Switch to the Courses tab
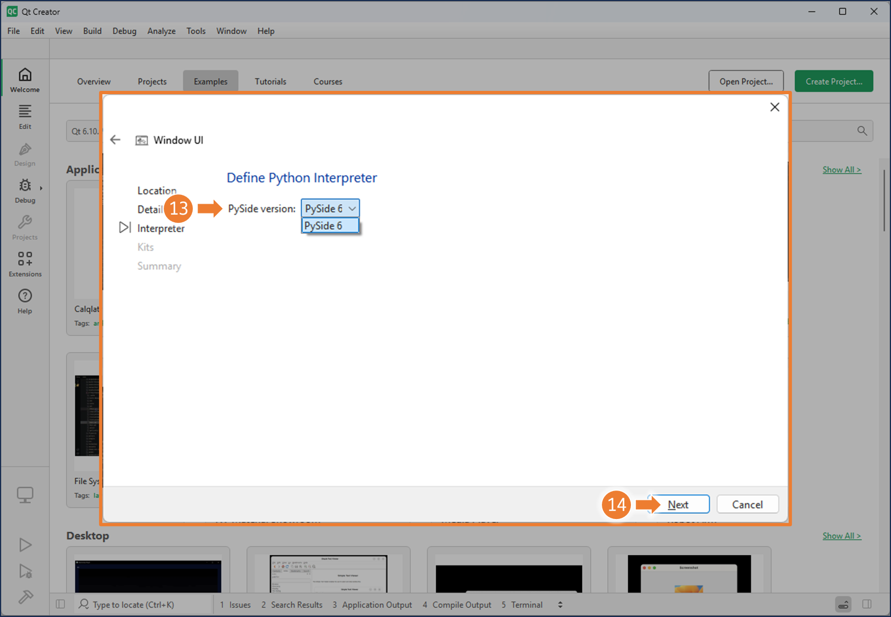This screenshot has width=891, height=617. point(327,82)
